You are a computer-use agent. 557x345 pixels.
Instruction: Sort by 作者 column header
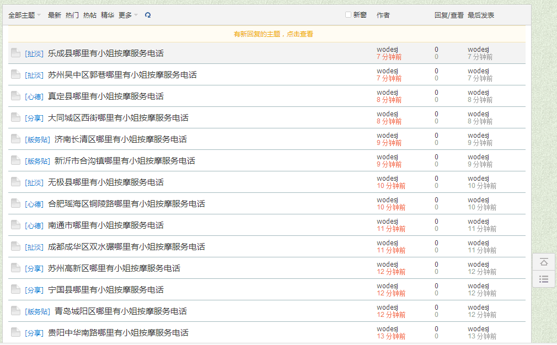[383, 15]
